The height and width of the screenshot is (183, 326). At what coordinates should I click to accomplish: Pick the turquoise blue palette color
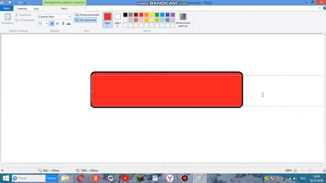coord(162,15)
